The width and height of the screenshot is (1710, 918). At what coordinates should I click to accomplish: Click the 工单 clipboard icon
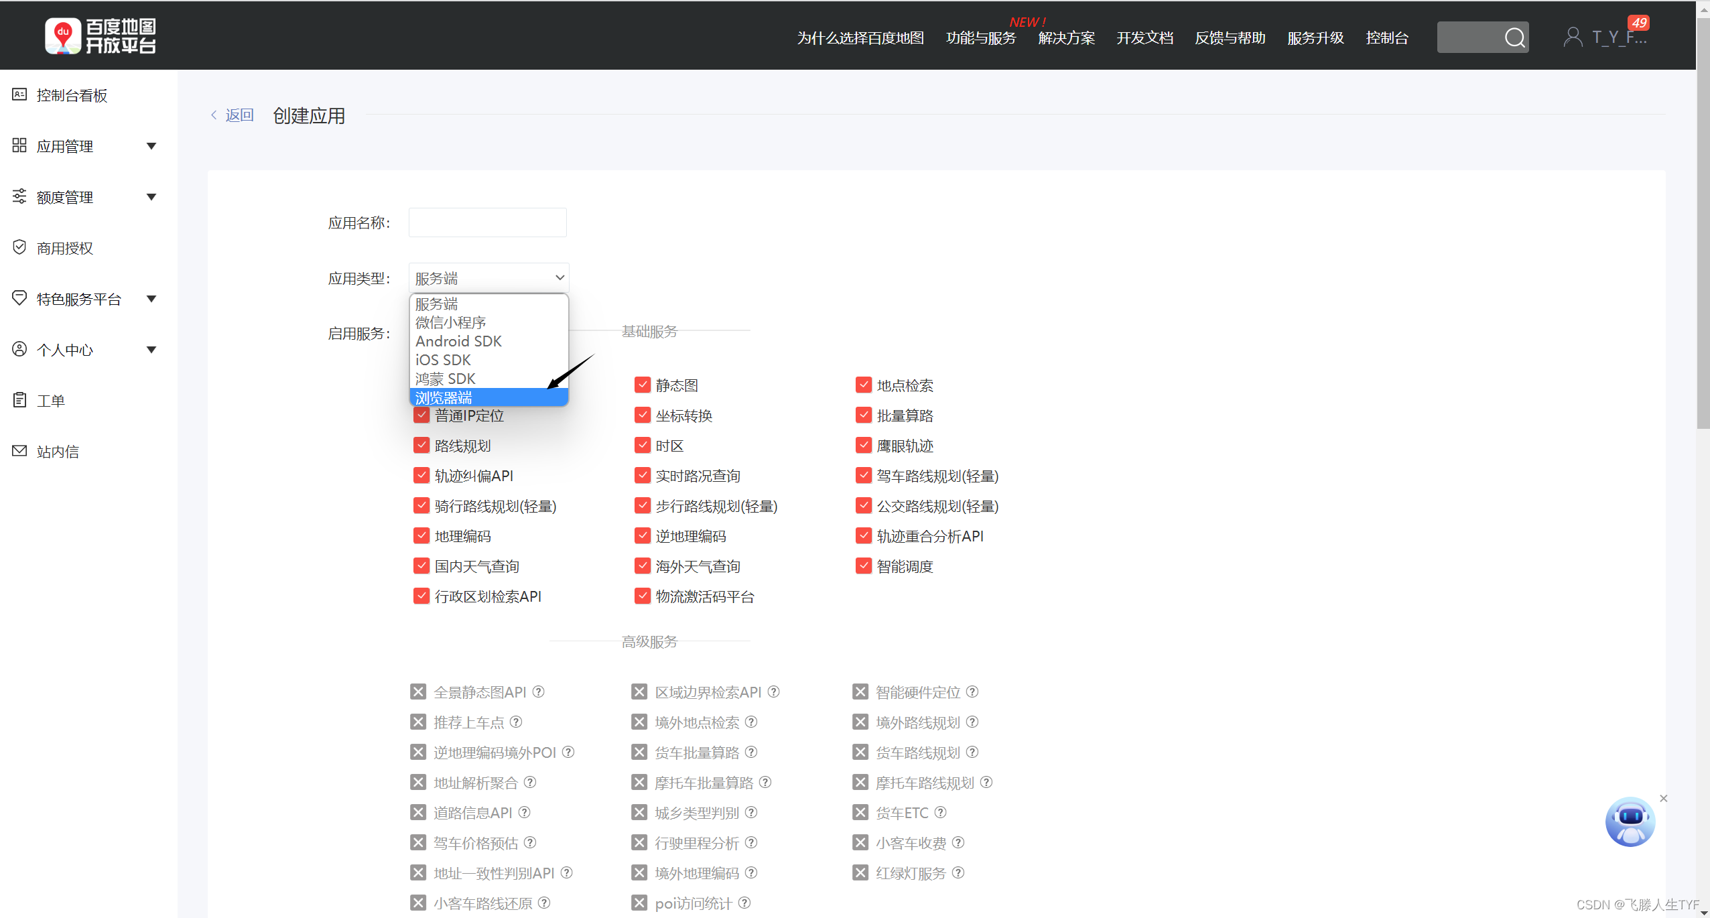click(x=19, y=400)
